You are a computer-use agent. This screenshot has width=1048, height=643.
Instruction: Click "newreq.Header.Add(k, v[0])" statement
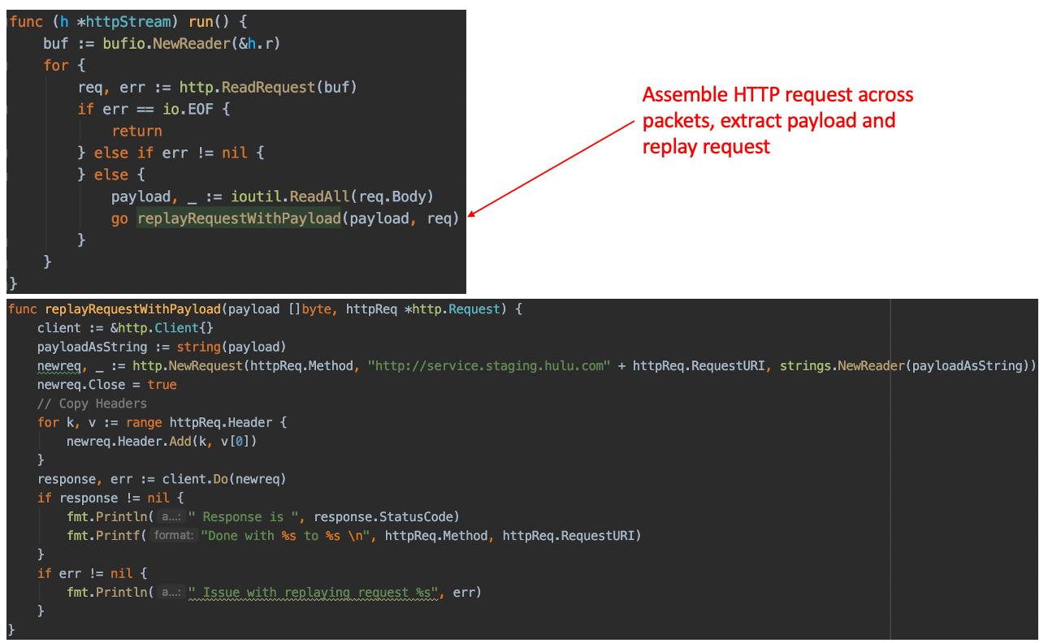pyautogui.click(x=162, y=441)
